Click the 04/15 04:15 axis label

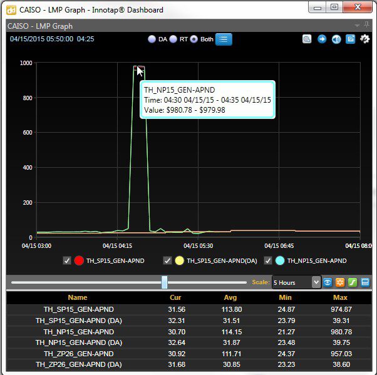(x=117, y=246)
